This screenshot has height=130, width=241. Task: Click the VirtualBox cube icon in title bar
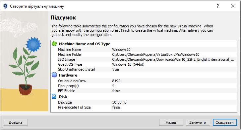pos(5,6)
